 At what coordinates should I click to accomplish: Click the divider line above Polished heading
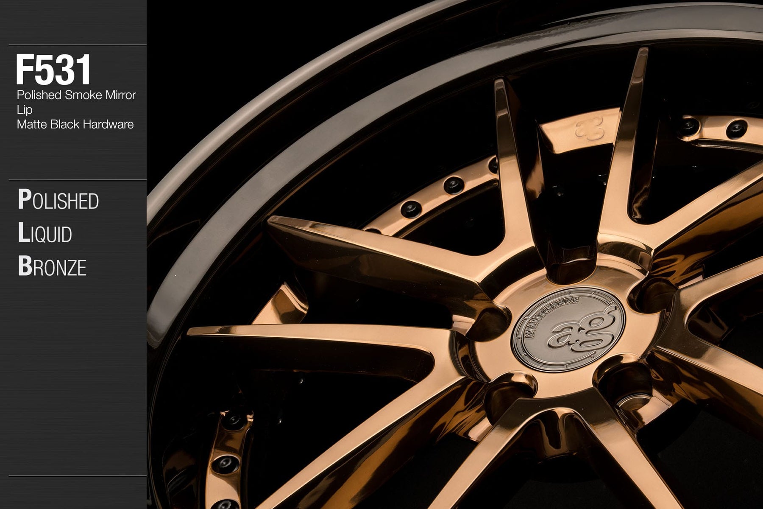(x=77, y=180)
